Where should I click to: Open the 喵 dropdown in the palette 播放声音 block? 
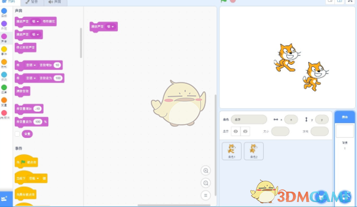pyautogui.click(x=35, y=35)
